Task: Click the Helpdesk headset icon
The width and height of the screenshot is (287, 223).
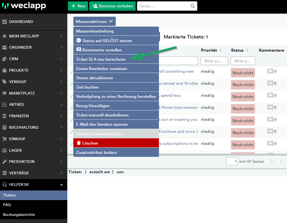Action: 4,184
